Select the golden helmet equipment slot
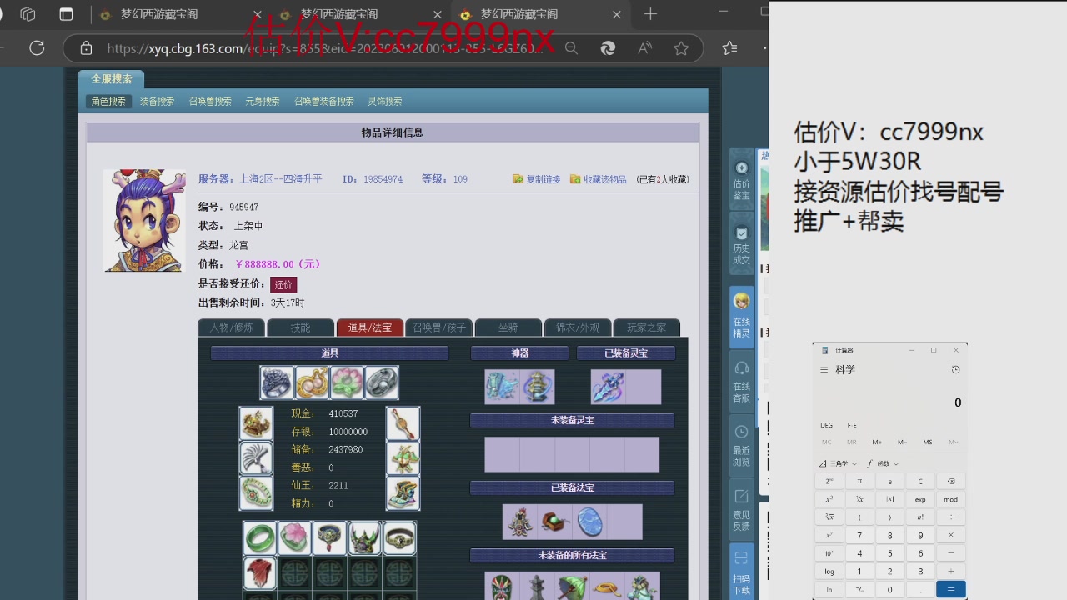Screen dimensions: 1067x600 click(x=256, y=423)
